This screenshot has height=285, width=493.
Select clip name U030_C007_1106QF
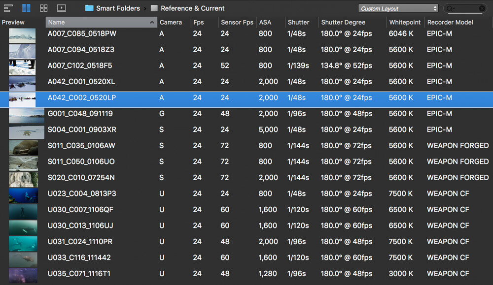[80, 210]
